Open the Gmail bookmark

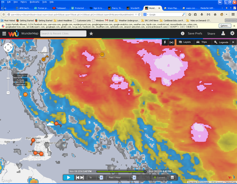[109, 20]
